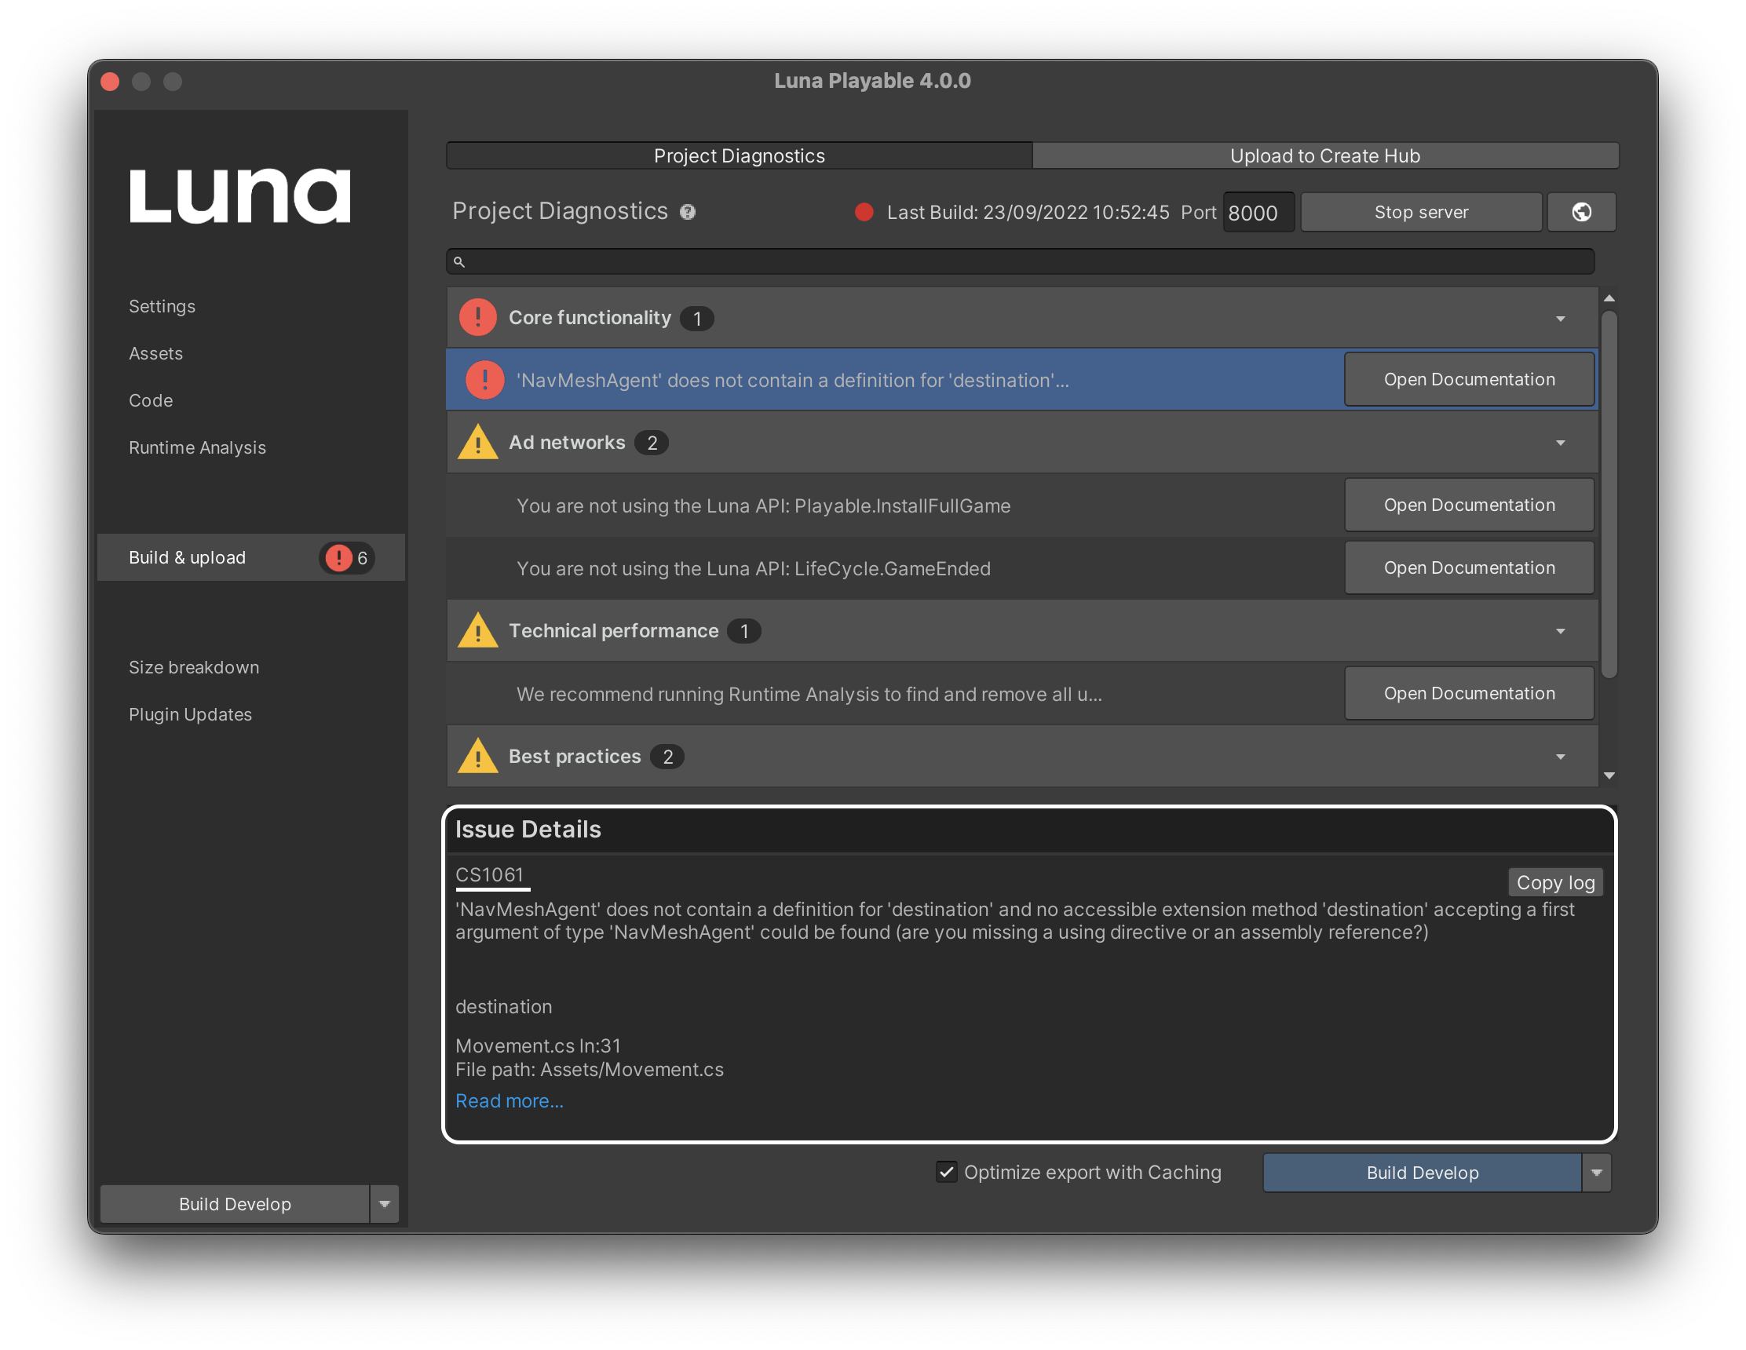Toggle Optimize export with Caching checkbox
This screenshot has width=1746, height=1350.
pyautogui.click(x=947, y=1172)
